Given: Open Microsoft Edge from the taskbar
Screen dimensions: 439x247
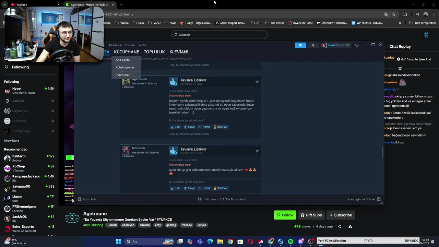Looking at the screenshot, I should pos(210,242).
